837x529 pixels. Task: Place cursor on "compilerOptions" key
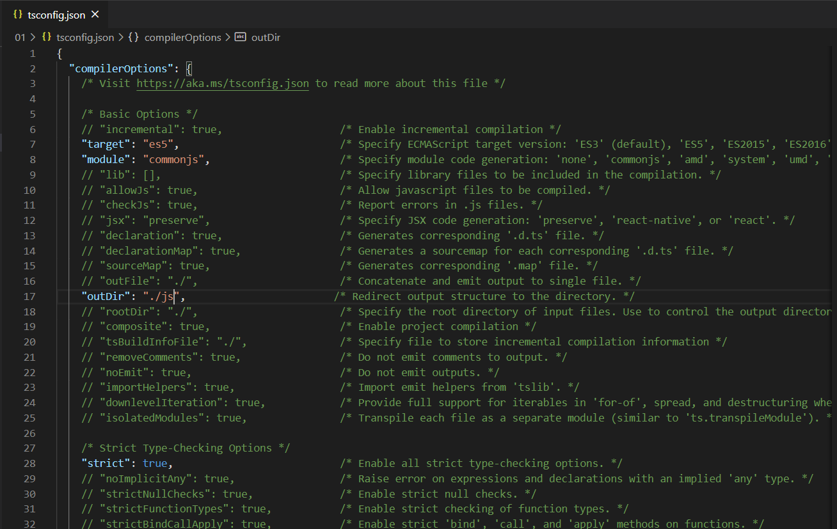pos(121,68)
